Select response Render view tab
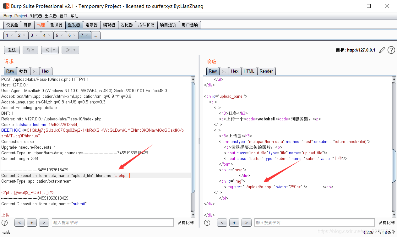 click(266, 71)
